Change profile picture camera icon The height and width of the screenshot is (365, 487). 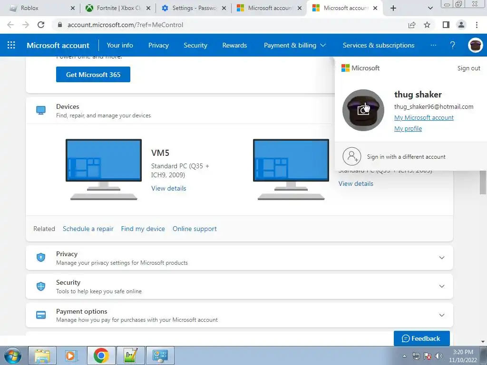363,110
